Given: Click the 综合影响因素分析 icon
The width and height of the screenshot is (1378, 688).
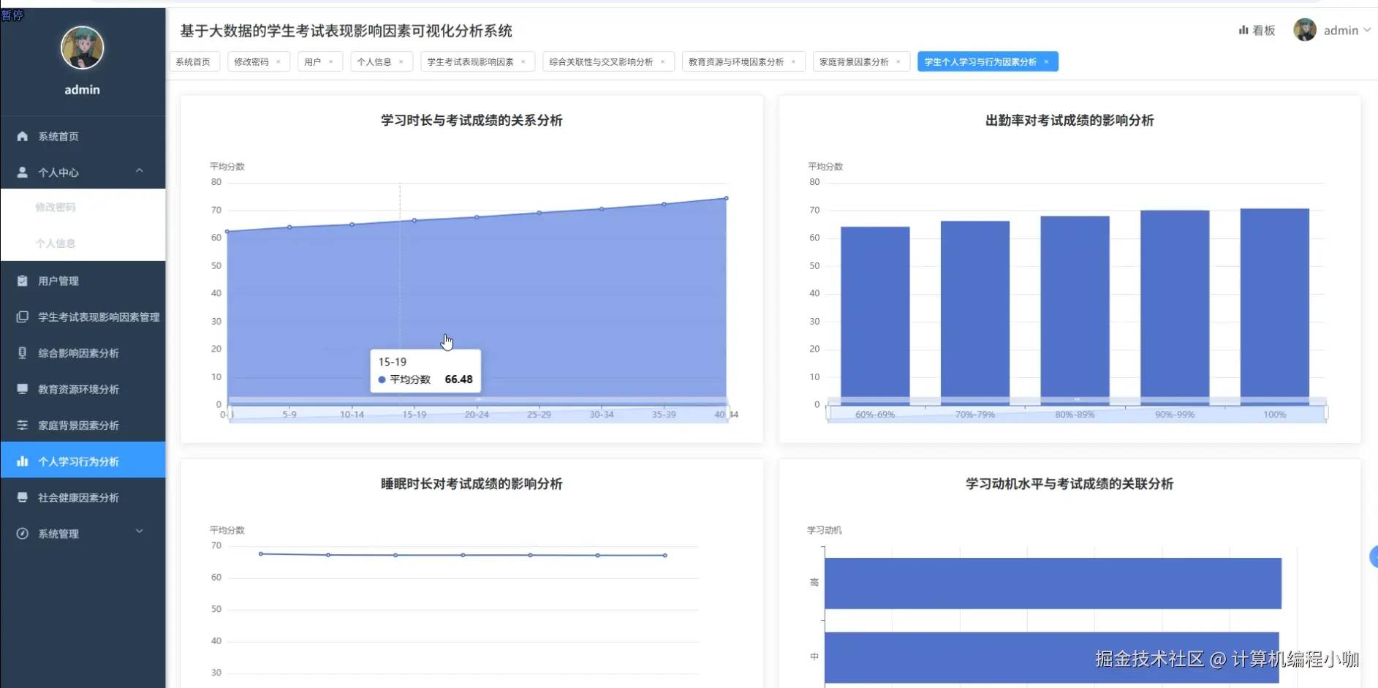Looking at the screenshot, I should tap(23, 352).
